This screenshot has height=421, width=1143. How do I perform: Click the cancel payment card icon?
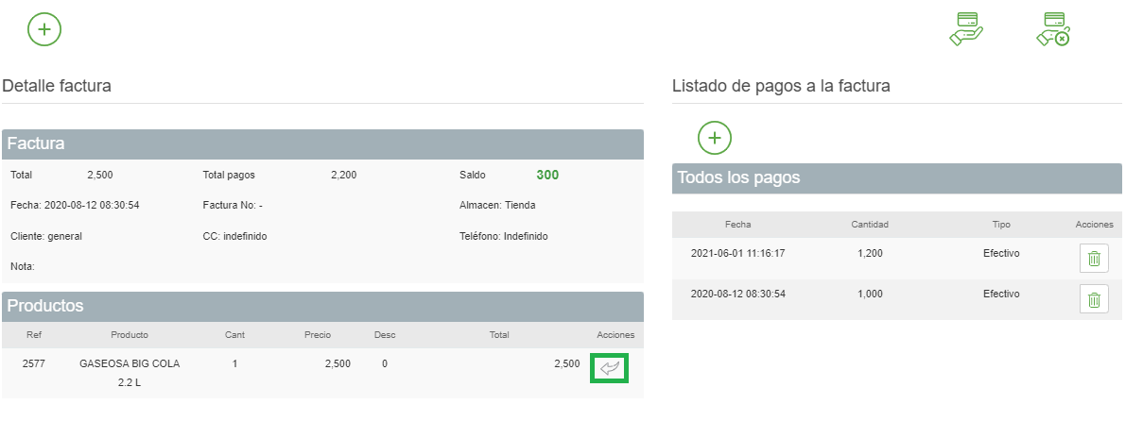(x=1053, y=29)
